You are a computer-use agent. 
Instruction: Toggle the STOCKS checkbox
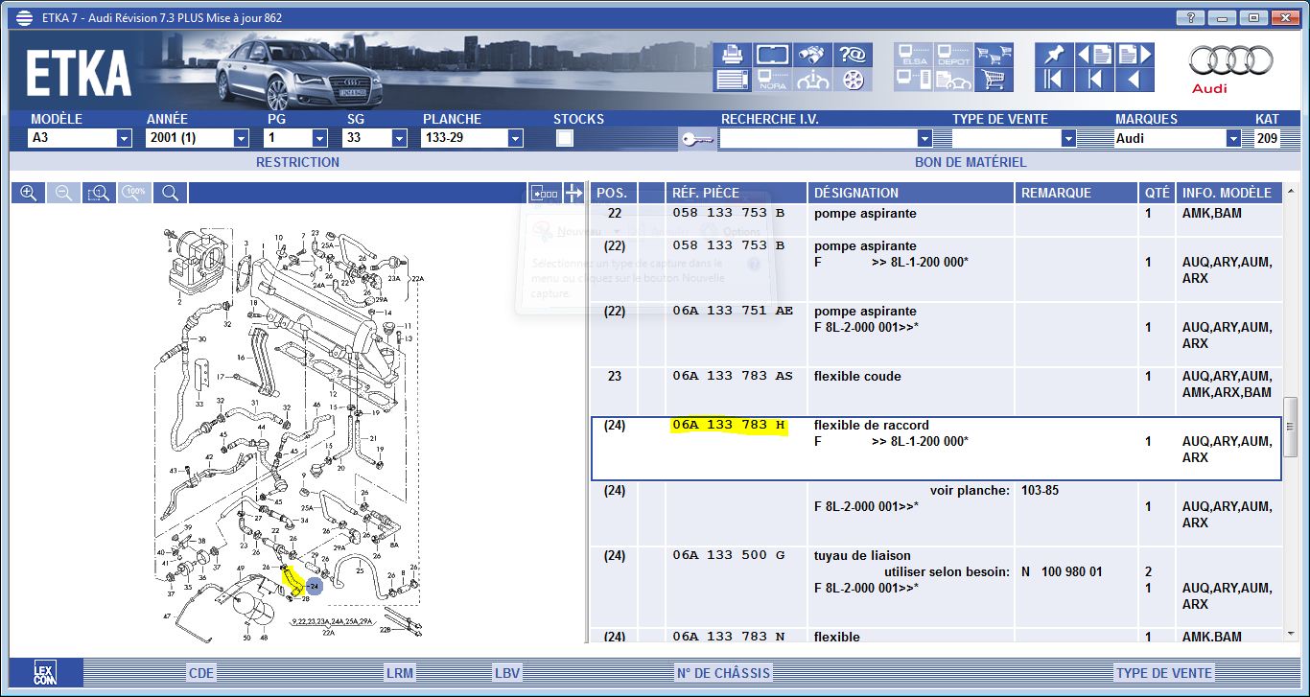pyautogui.click(x=565, y=138)
